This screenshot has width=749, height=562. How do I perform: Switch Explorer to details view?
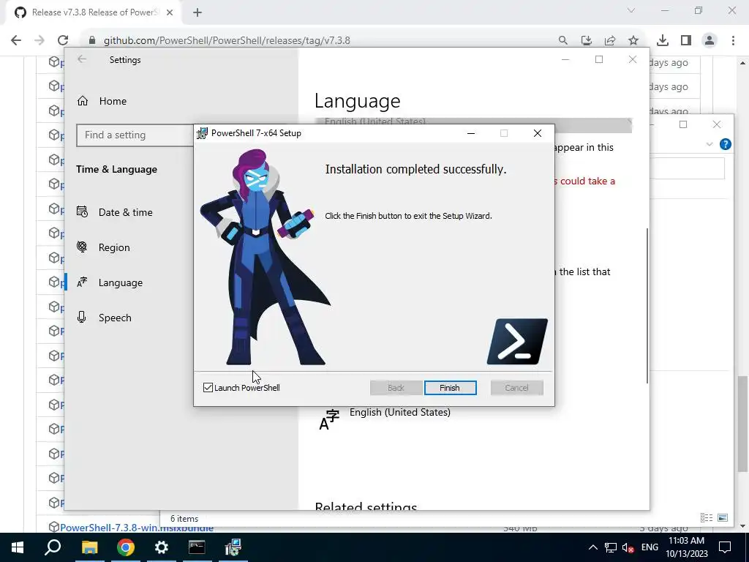click(x=707, y=517)
